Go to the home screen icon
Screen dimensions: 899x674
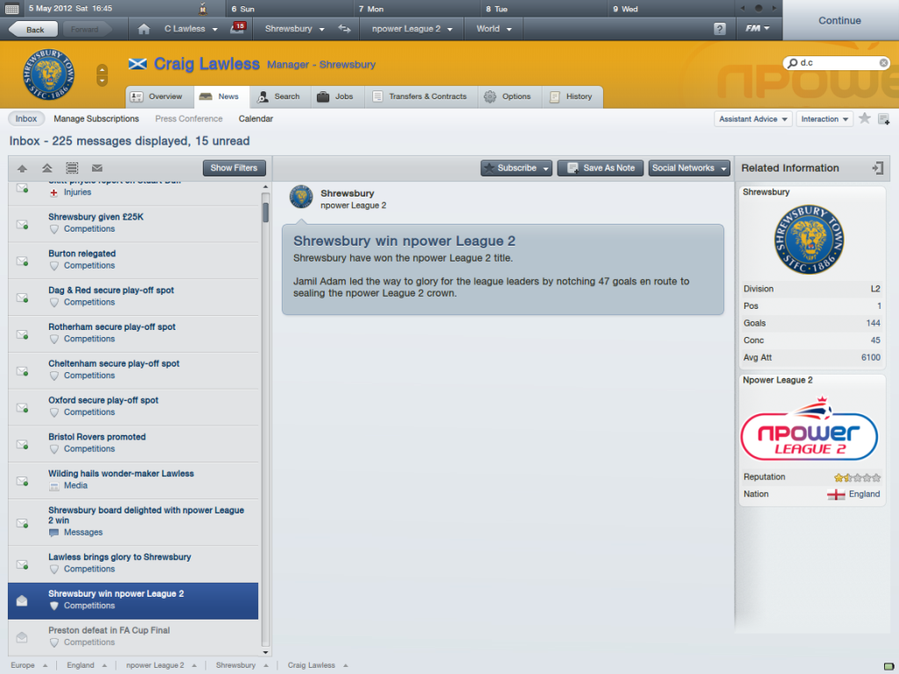click(144, 29)
